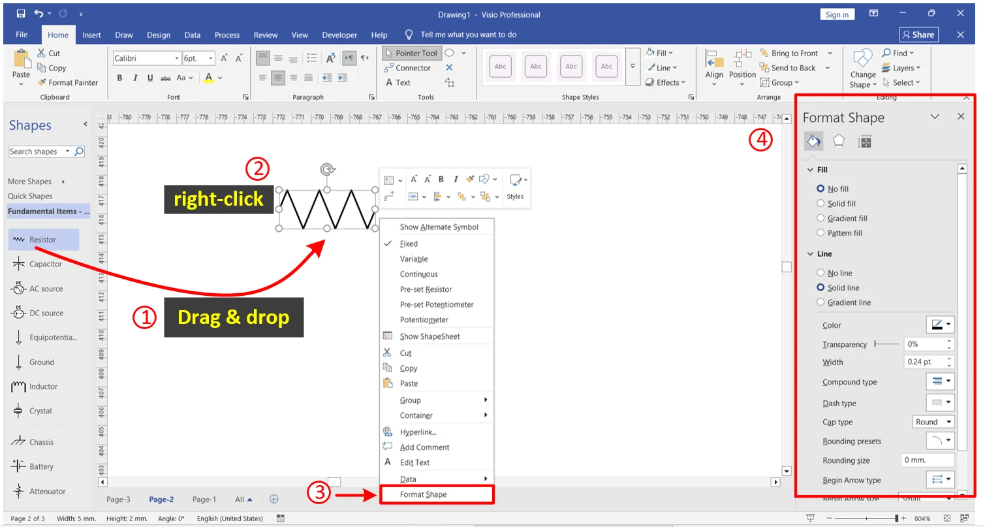Click the Format Painter icon
The height and width of the screenshot is (527, 985).
(x=42, y=83)
